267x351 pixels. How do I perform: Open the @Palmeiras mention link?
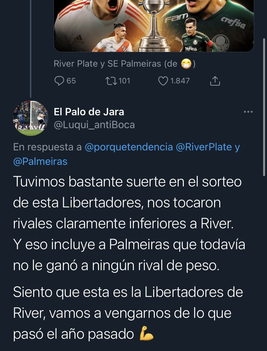coord(40,161)
